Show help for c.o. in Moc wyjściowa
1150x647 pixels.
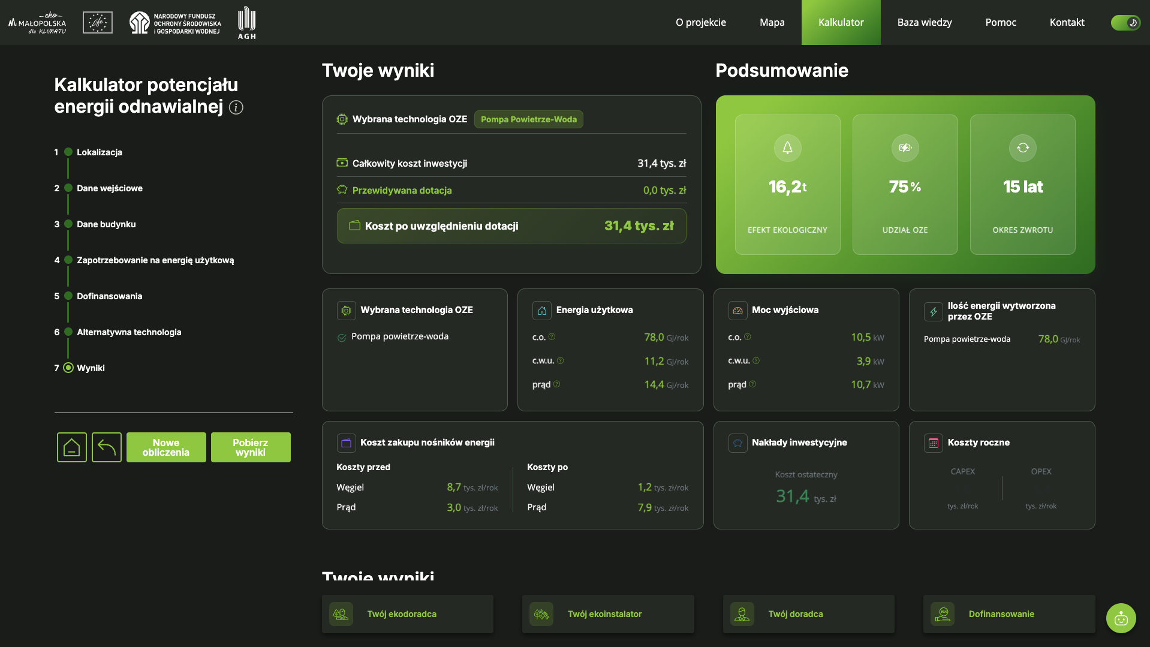pyautogui.click(x=747, y=337)
